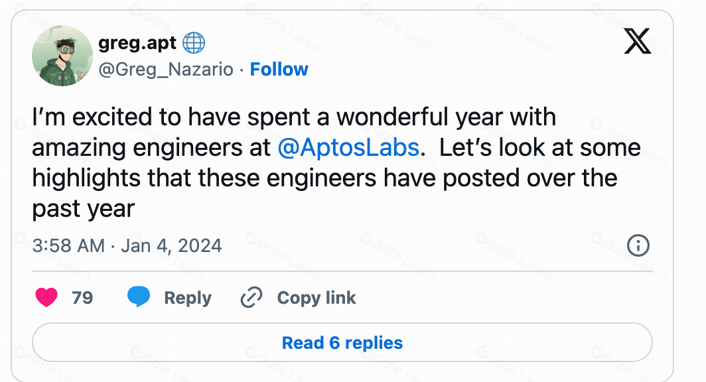The width and height of the screenshot is (706, 382).
Task: Click 'I'm excited' opening tweet text
Action: (x=74, y=117)
